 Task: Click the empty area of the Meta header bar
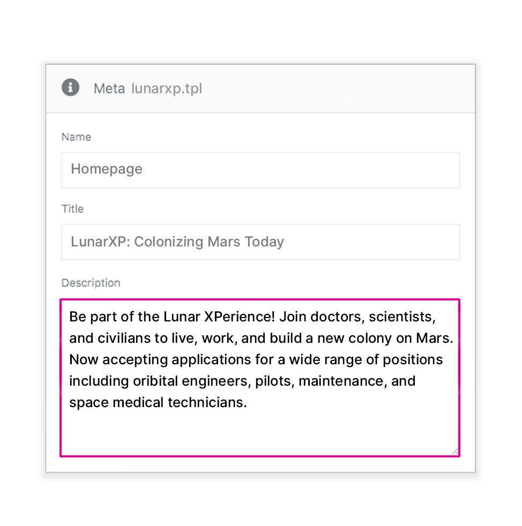tap(335, 88)
